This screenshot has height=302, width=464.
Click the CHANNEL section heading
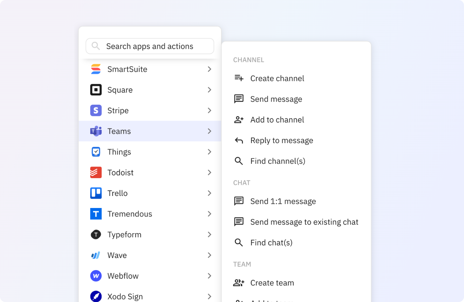(x=248, y=60)
